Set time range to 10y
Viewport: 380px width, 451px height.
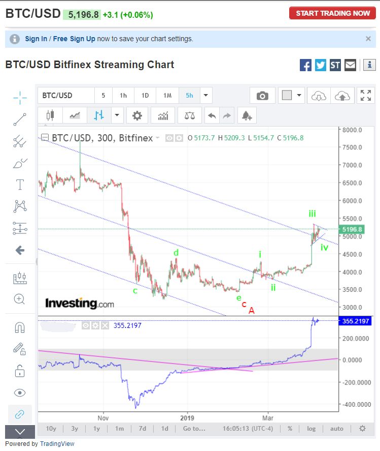point(51,429)
